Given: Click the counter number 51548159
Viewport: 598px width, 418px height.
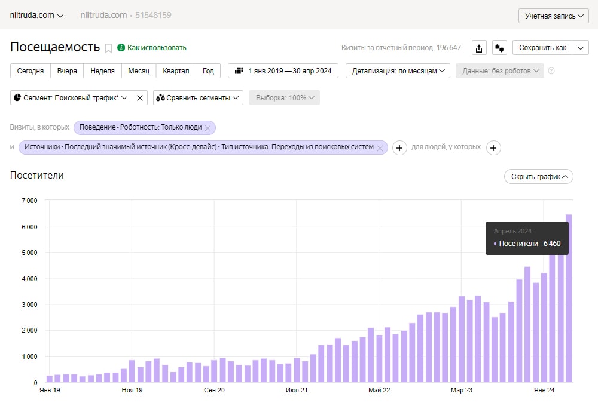Looking at the screenshot, I should (153, 16).
